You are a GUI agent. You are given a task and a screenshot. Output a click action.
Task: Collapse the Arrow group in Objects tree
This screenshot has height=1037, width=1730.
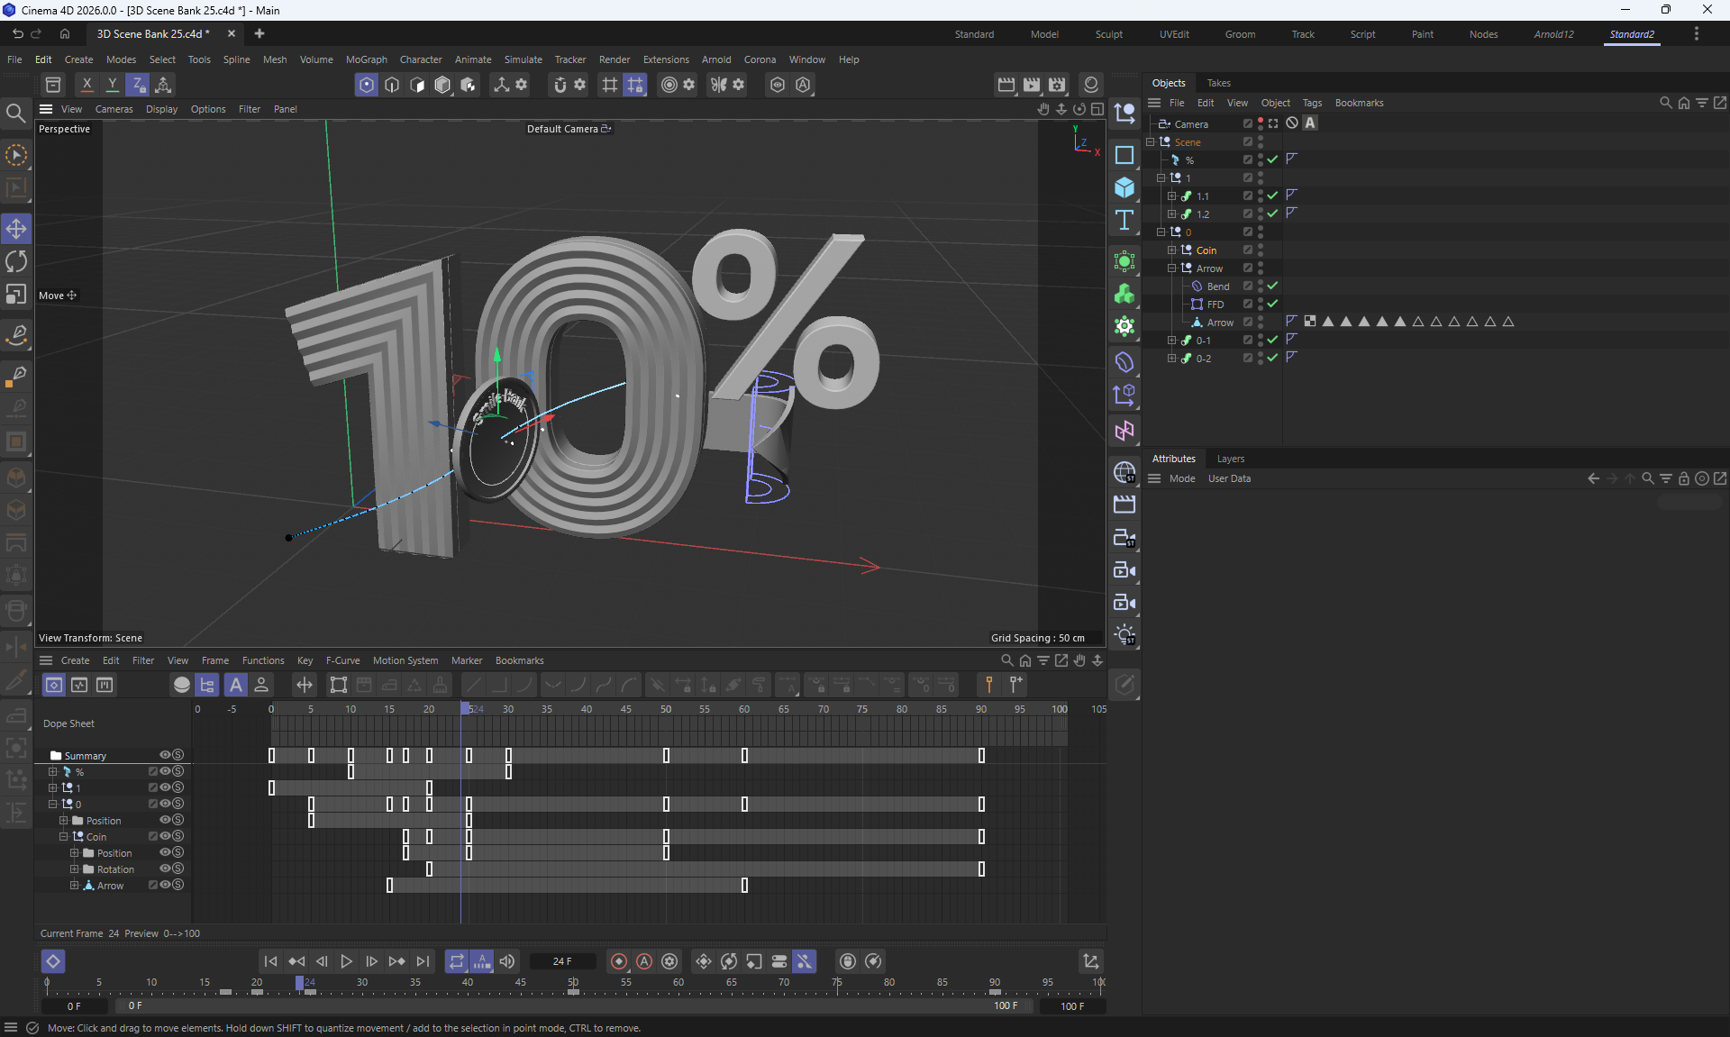coord(1171,268)
